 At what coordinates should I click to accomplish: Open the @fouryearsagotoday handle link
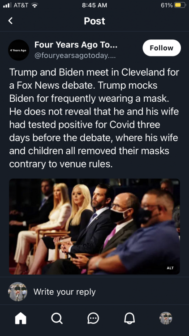[75, 56]
